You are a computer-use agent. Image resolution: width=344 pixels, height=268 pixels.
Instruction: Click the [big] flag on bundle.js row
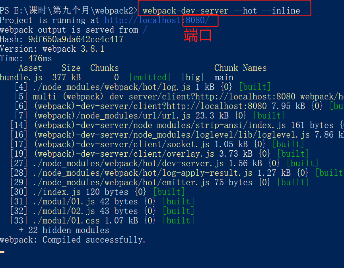[x=193, y=78]
